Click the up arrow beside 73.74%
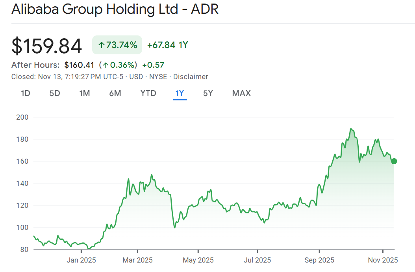Image resolution: width=415 pixels, height=272 pixels. click(101, 46)
